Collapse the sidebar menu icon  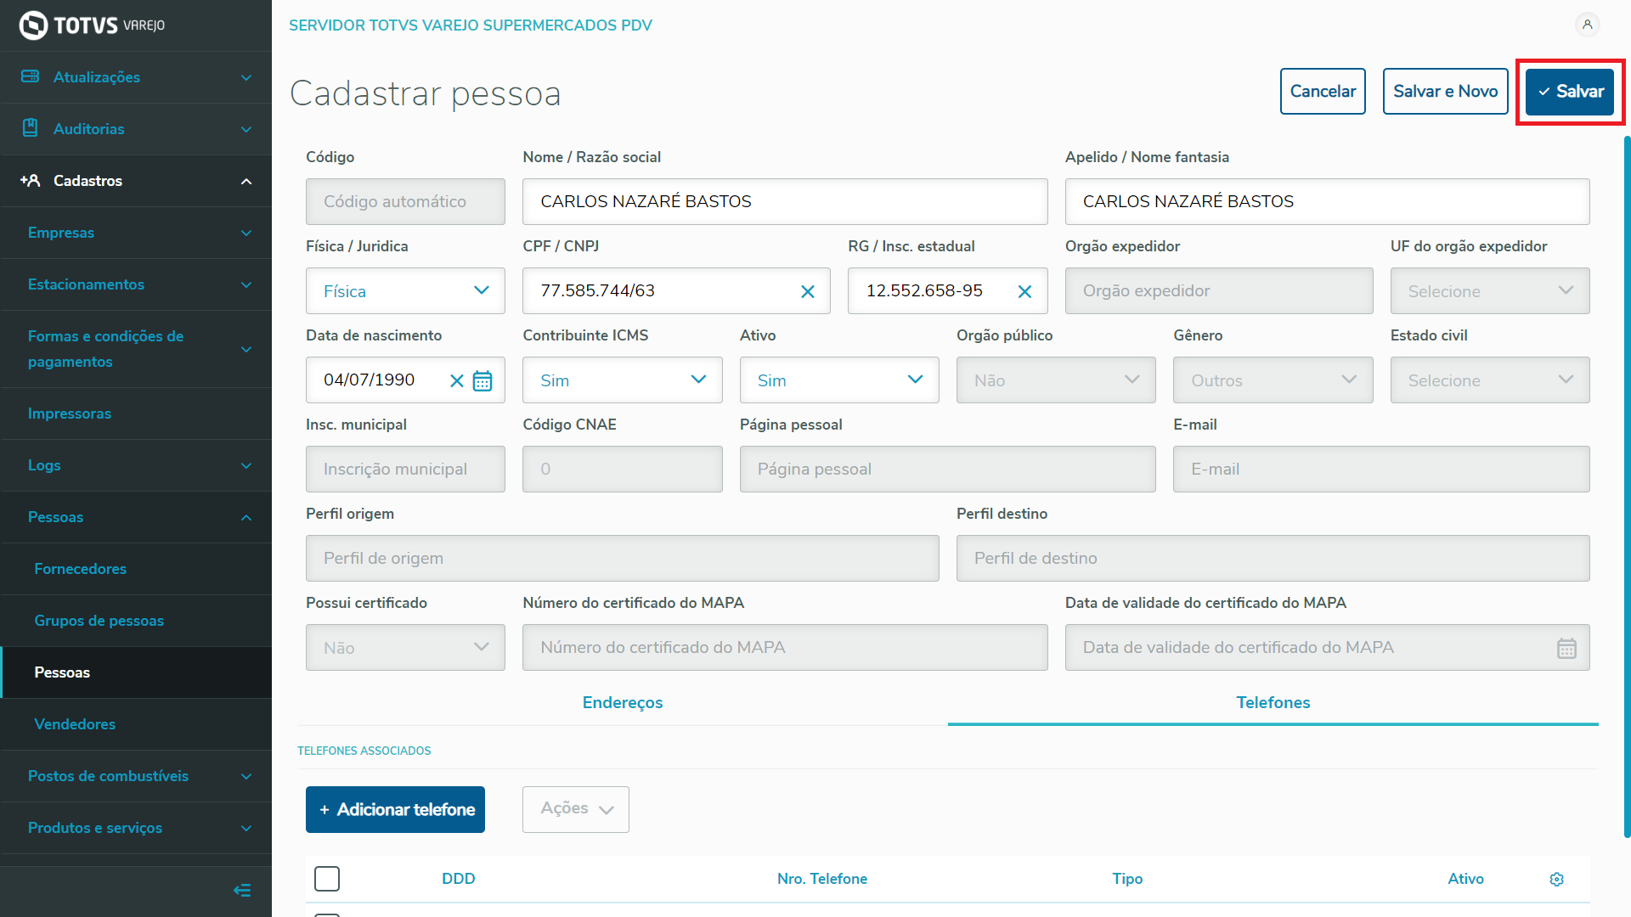(242, 890)
